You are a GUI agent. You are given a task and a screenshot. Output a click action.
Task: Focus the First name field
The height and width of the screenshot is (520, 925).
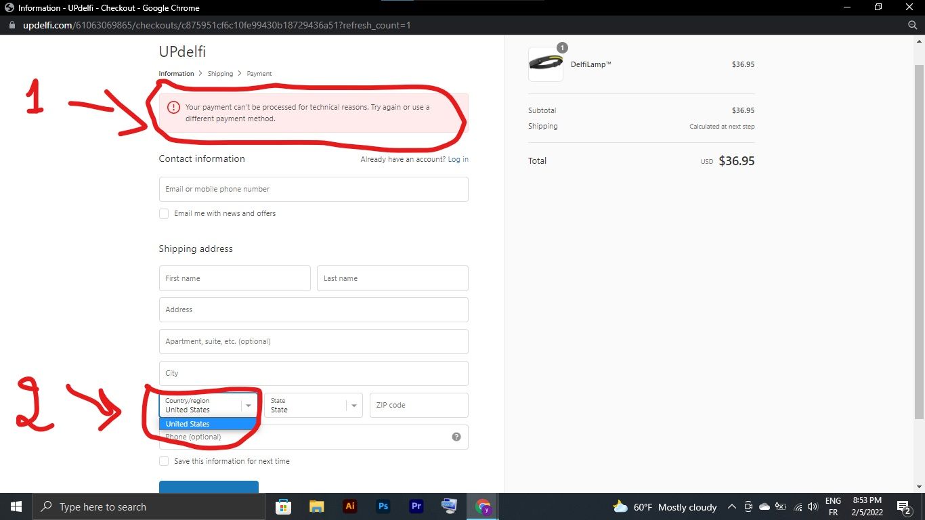234,278
